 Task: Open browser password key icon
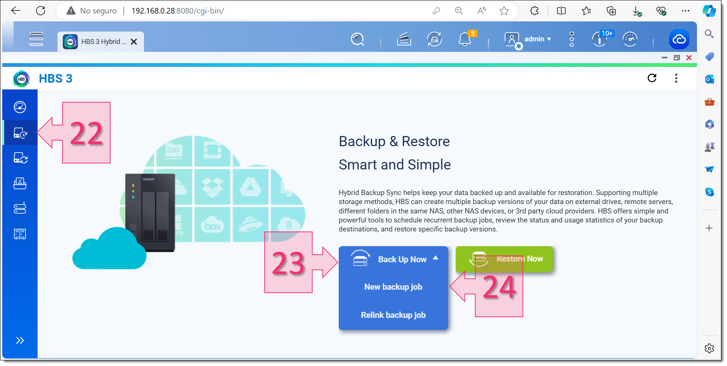[436, 11]
